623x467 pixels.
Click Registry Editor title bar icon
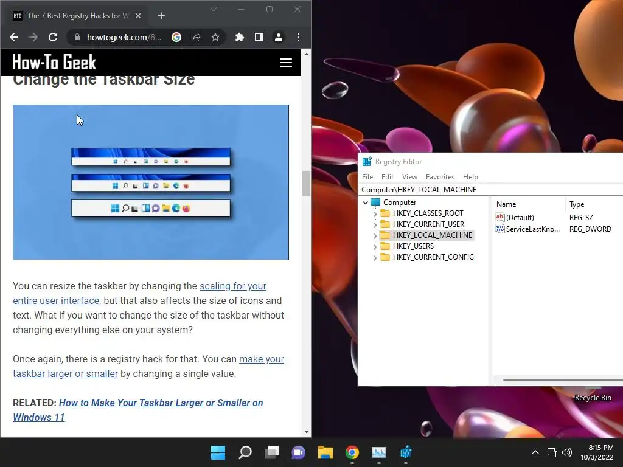(367, 162)
